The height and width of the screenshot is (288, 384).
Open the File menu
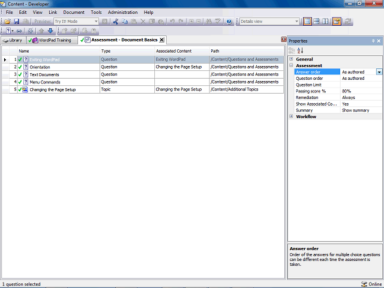[10, 12]
